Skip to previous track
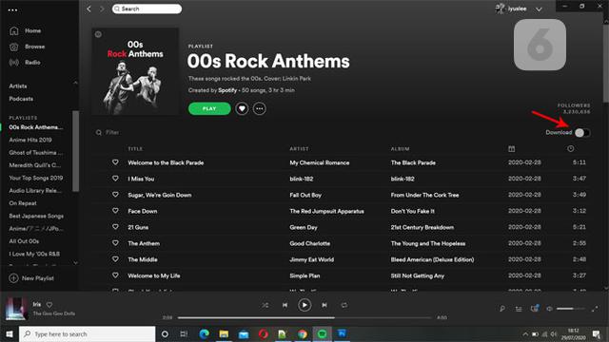Viewport: 609px width, 342px height. pyautogui.click(x=285, y=305)
